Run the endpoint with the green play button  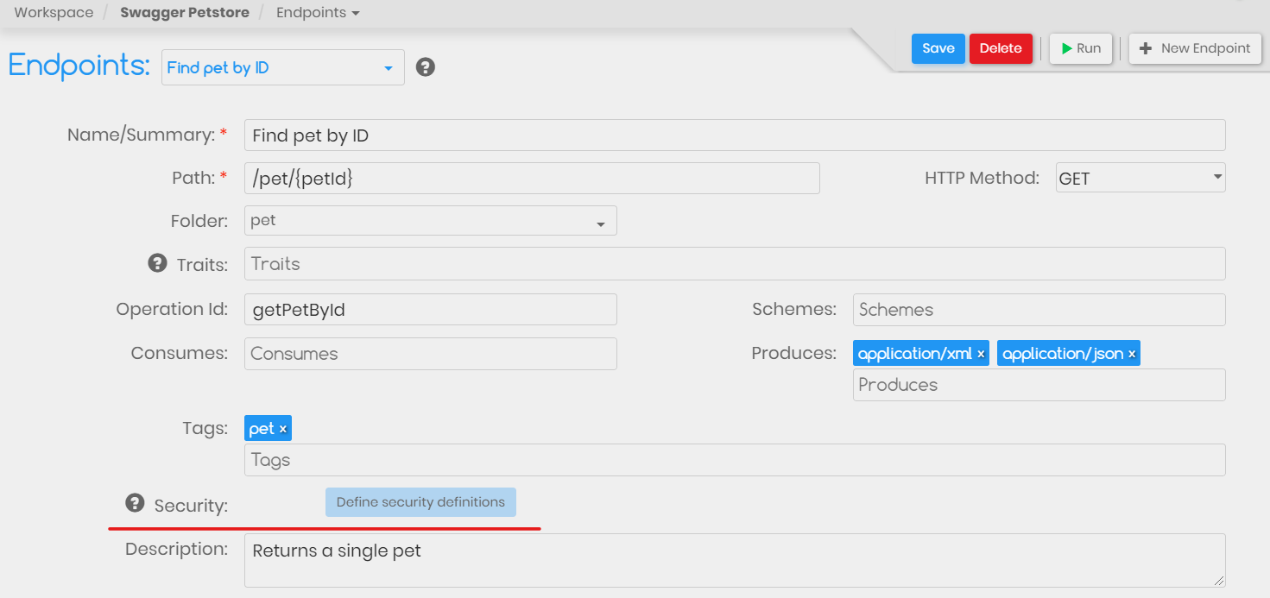click(1081, 48)
